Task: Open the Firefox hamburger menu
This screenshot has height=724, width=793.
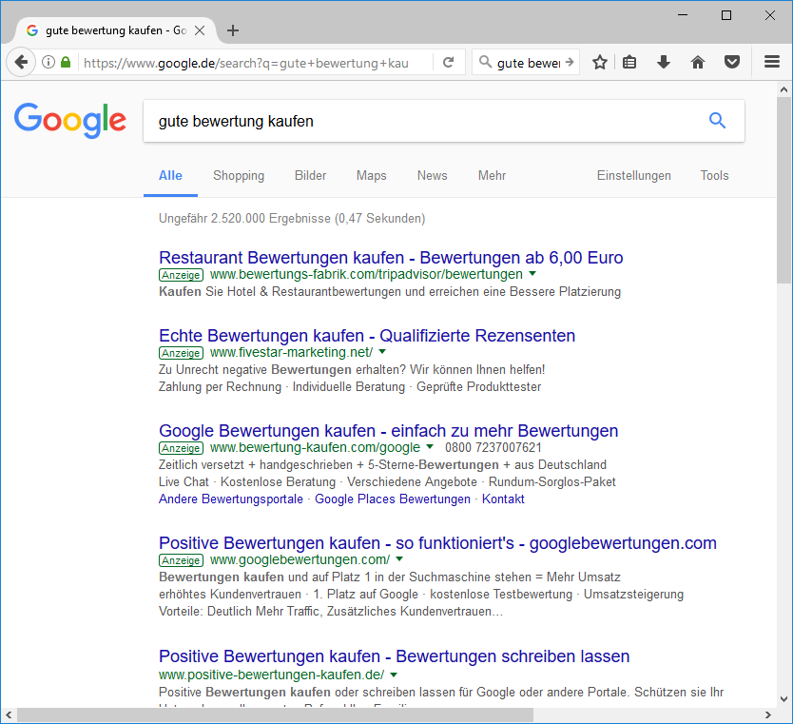Action: [x=772, y=62]
